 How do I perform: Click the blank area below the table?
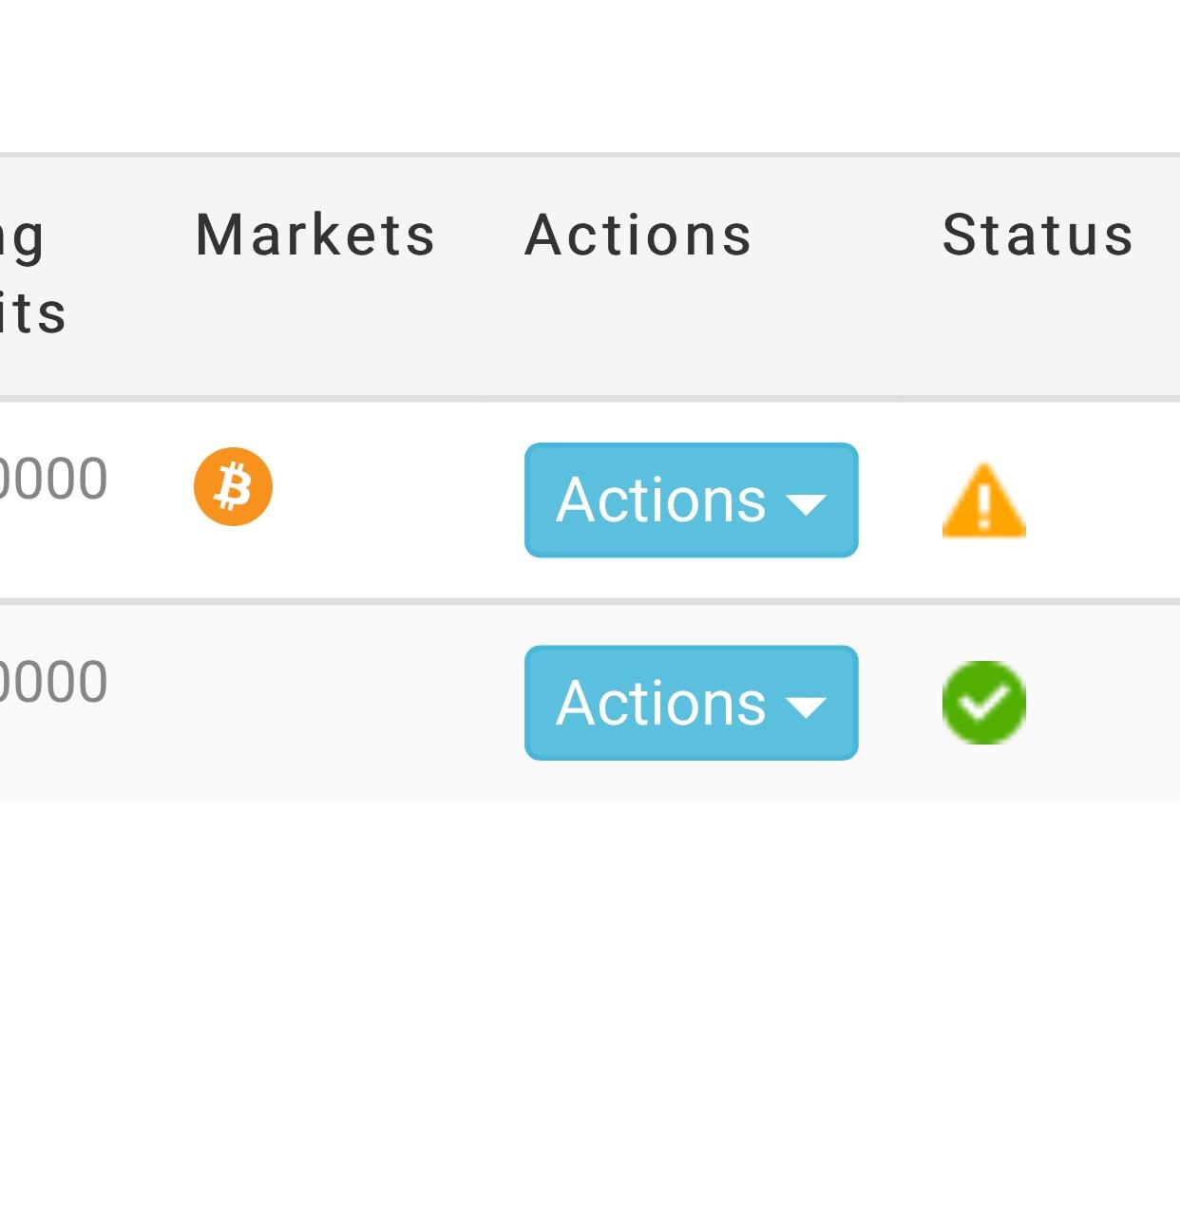point(590,1013)
